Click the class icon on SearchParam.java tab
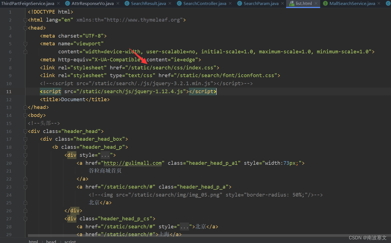Viewport: 391px width, 243px height. pyautogui.click(x=240, y=4)
